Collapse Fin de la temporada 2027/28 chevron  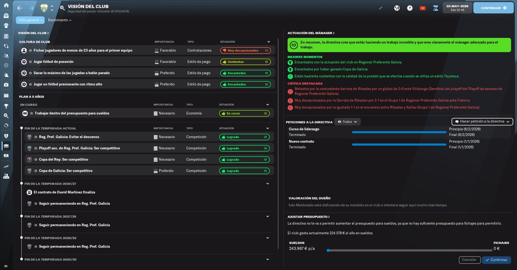point(267,216)
